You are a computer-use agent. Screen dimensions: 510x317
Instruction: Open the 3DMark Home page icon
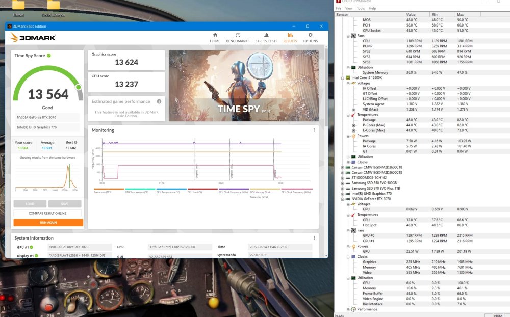click(215, 36)
